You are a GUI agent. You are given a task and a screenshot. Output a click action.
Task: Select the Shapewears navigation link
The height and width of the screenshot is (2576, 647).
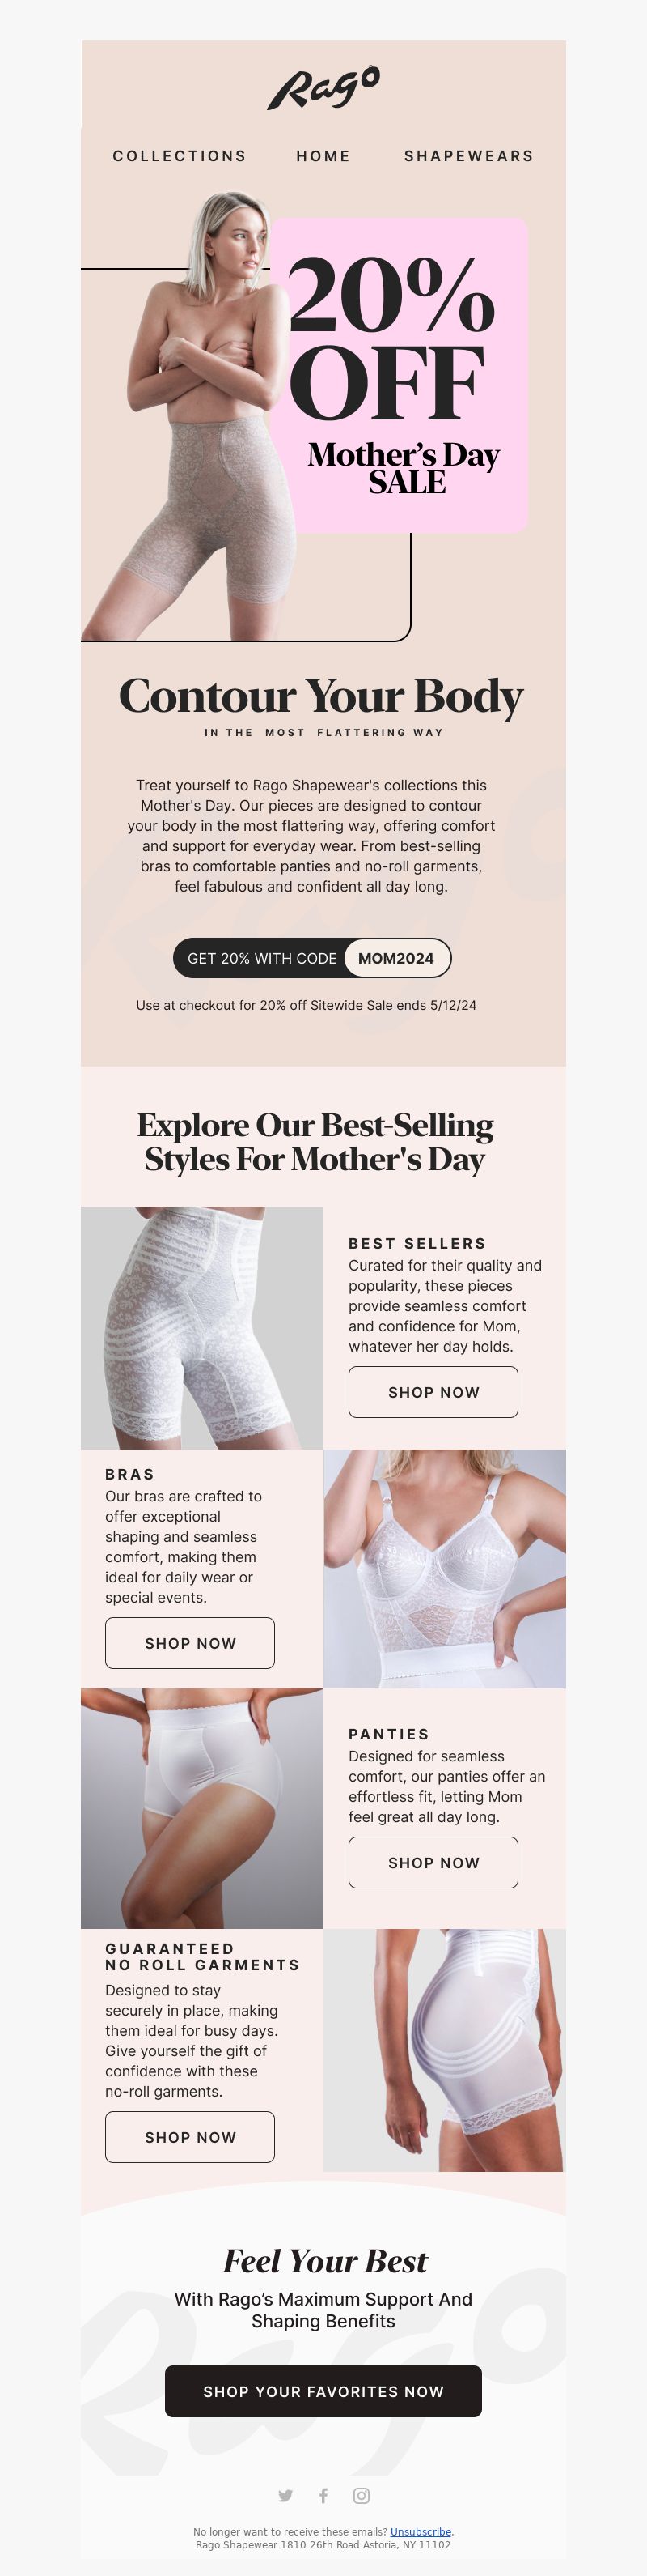(468, 156)
